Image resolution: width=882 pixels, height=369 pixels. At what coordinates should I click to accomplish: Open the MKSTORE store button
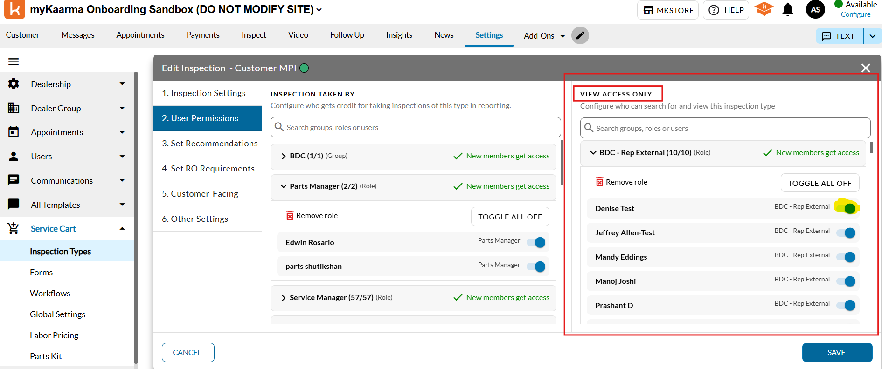[x=668, y=10]
